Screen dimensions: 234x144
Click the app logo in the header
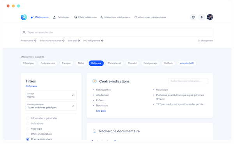(24, 17)
